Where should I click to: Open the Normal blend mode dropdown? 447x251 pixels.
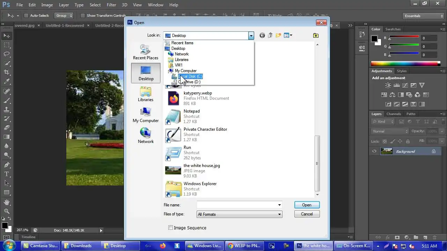click(390, 131)
